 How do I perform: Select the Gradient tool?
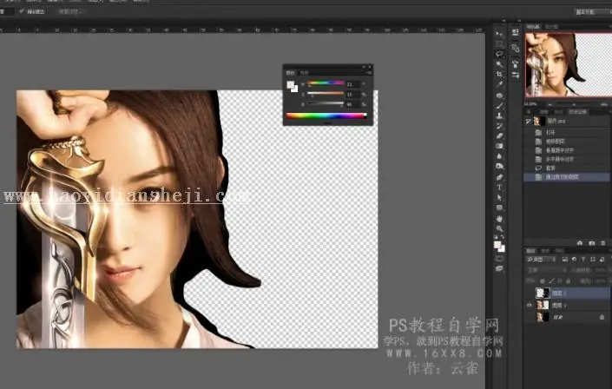499,146
